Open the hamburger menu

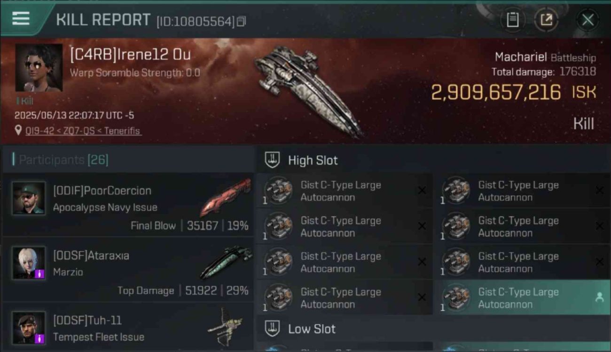(x=21, y=19)
